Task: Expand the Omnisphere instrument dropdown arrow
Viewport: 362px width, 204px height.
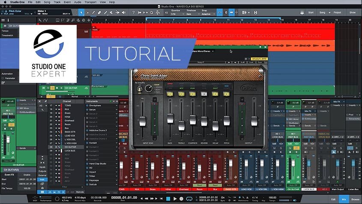Action: (x=117, y=105)
